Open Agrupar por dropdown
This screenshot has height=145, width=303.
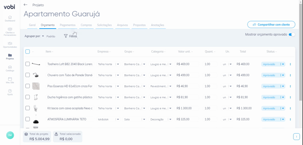[34, 36]
